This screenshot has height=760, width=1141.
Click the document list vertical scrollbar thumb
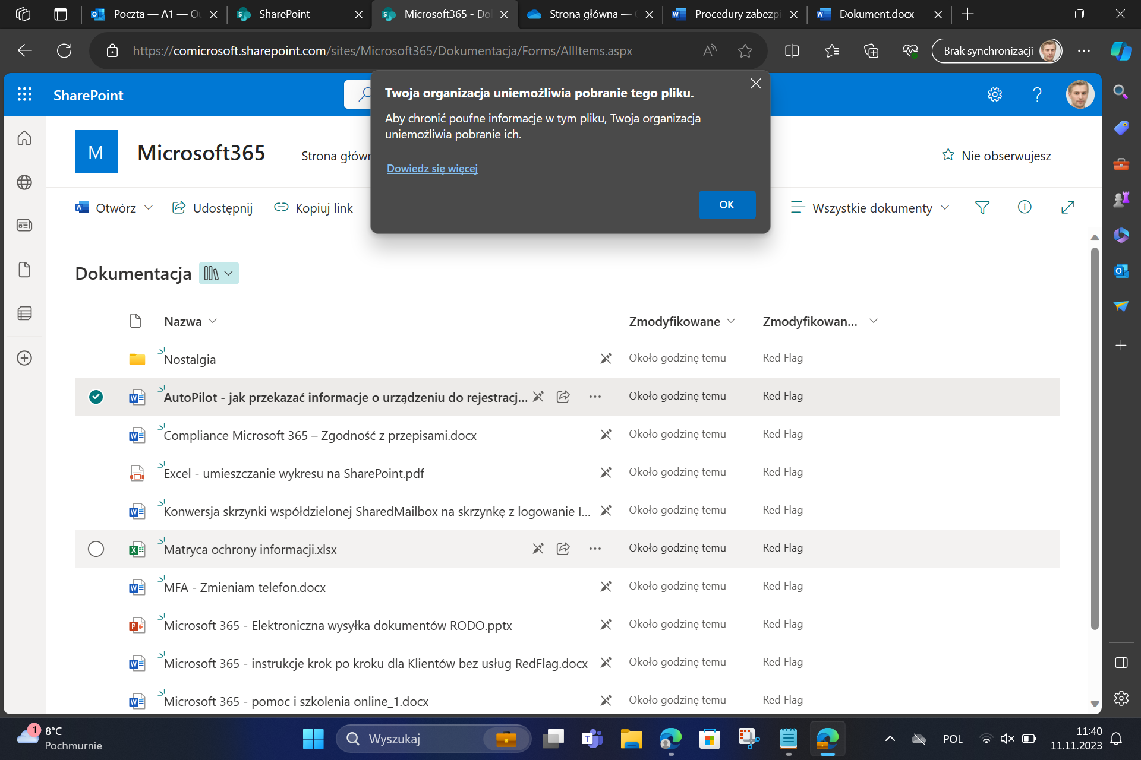tap(1095, 438)
